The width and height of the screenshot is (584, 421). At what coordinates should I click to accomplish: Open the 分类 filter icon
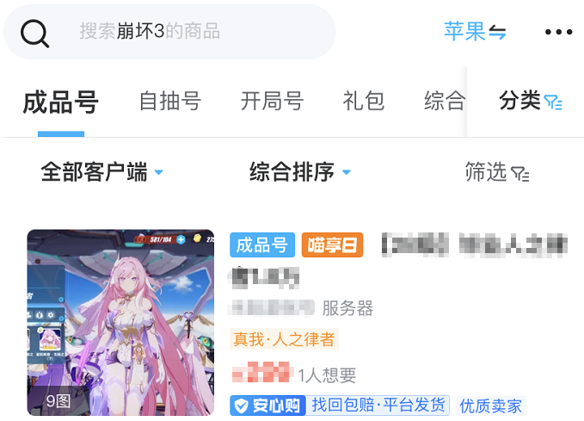553,102
